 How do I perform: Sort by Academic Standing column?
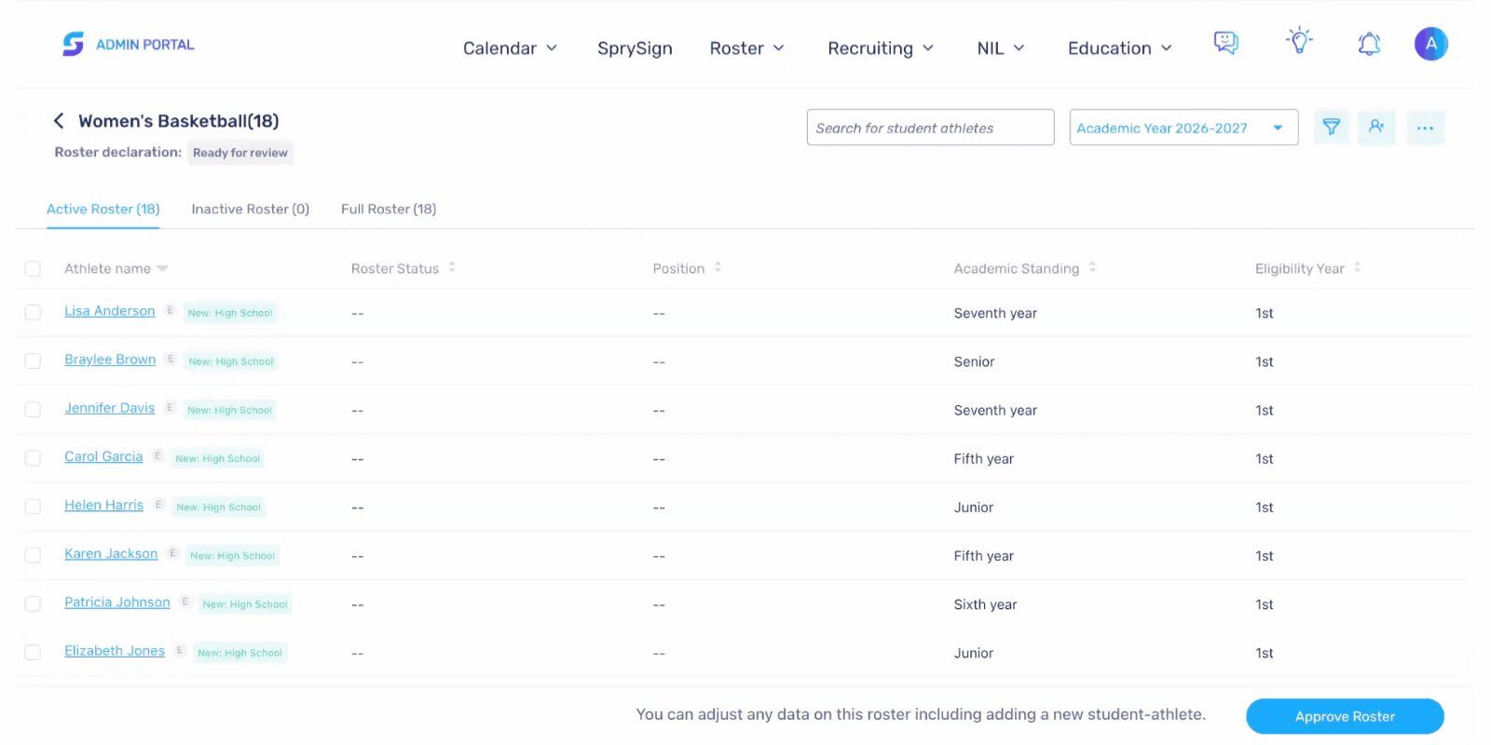(x=1092, y=268)
